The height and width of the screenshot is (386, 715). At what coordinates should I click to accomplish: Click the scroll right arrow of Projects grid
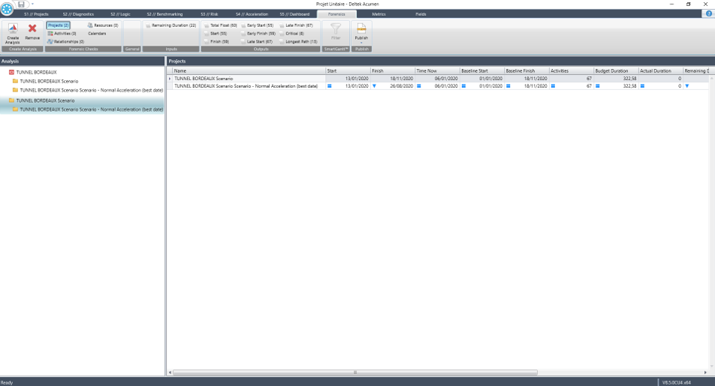[705, 373]
